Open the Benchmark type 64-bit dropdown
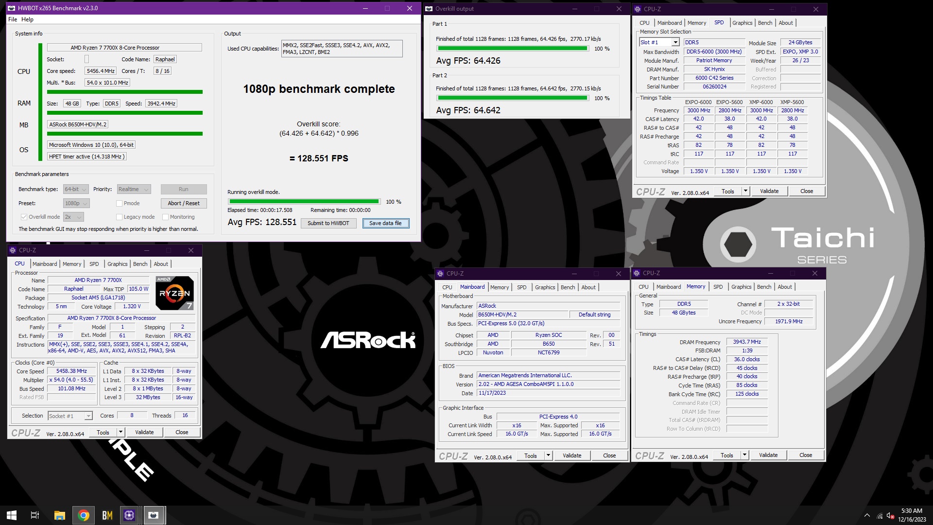This screenshot has height=525, width=933. 75,189
